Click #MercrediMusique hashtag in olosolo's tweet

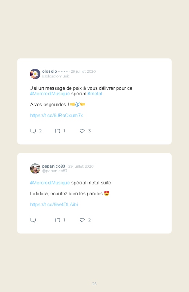(50, 94)
